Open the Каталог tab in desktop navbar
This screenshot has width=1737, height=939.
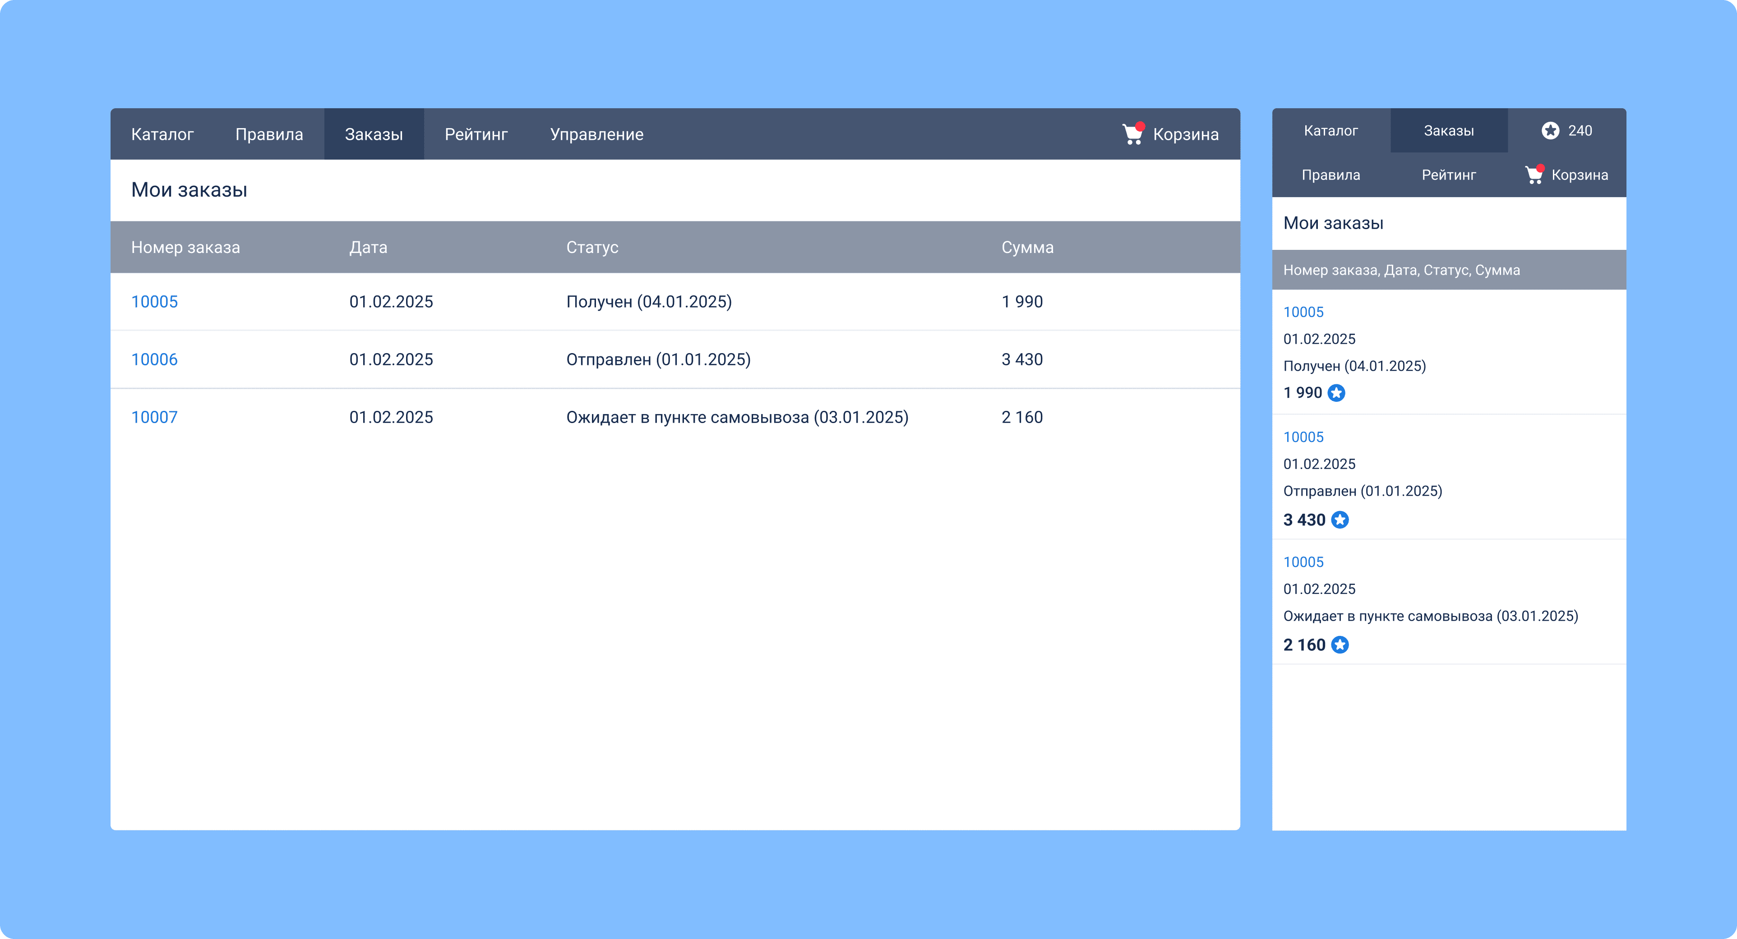point(162,134)
